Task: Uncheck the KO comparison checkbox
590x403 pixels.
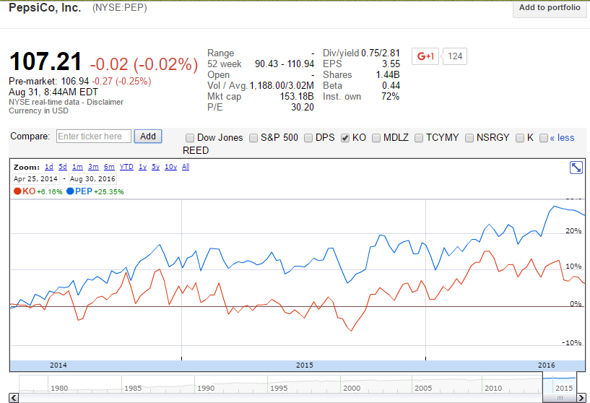Action: click(345, 138)
